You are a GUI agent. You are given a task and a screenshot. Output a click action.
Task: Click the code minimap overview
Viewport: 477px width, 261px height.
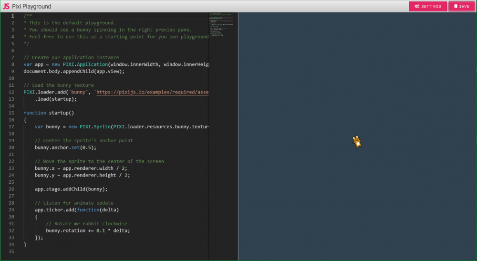click(x=221, y=24)
